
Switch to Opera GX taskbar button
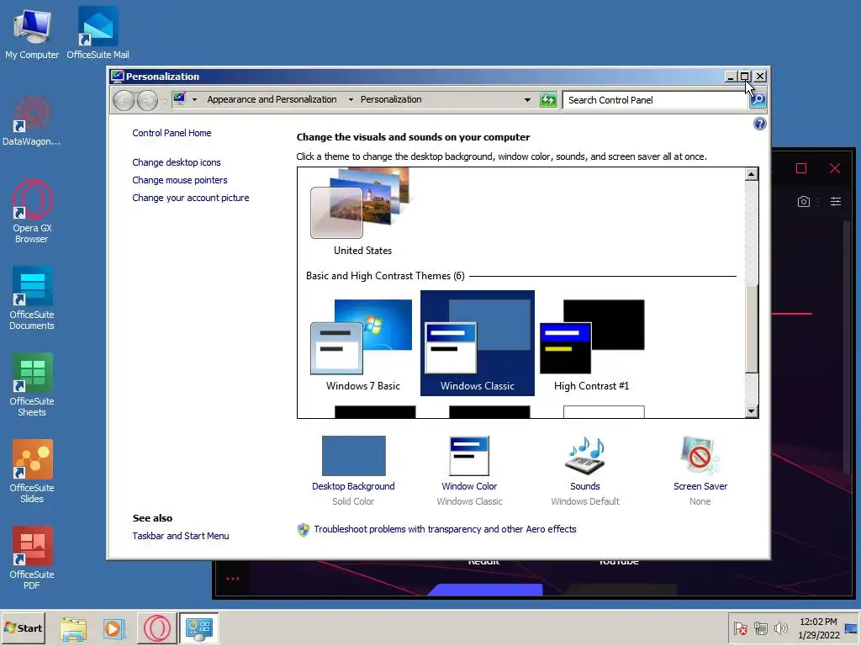[157, 628]
